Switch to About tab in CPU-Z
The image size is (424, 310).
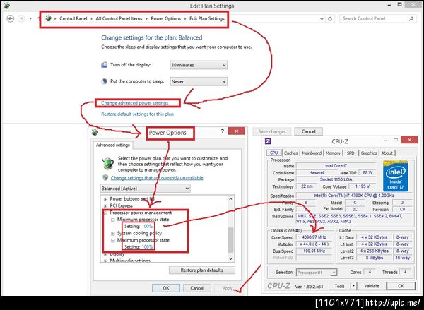pyautogui.click(x=387, y=153)
